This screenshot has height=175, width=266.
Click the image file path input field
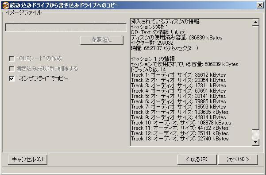66,27
